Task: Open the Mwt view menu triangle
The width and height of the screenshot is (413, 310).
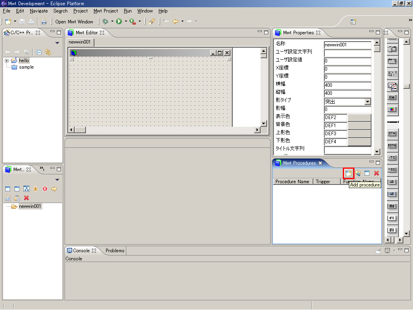Action: (57, 180)
